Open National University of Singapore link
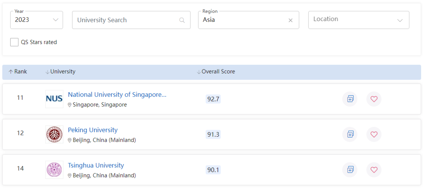This screenshot has height=189, width=423. [x=117, y=94]
